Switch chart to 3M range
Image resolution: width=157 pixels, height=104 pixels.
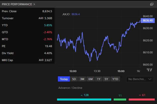pyautogui.click(x=82, y=79)
